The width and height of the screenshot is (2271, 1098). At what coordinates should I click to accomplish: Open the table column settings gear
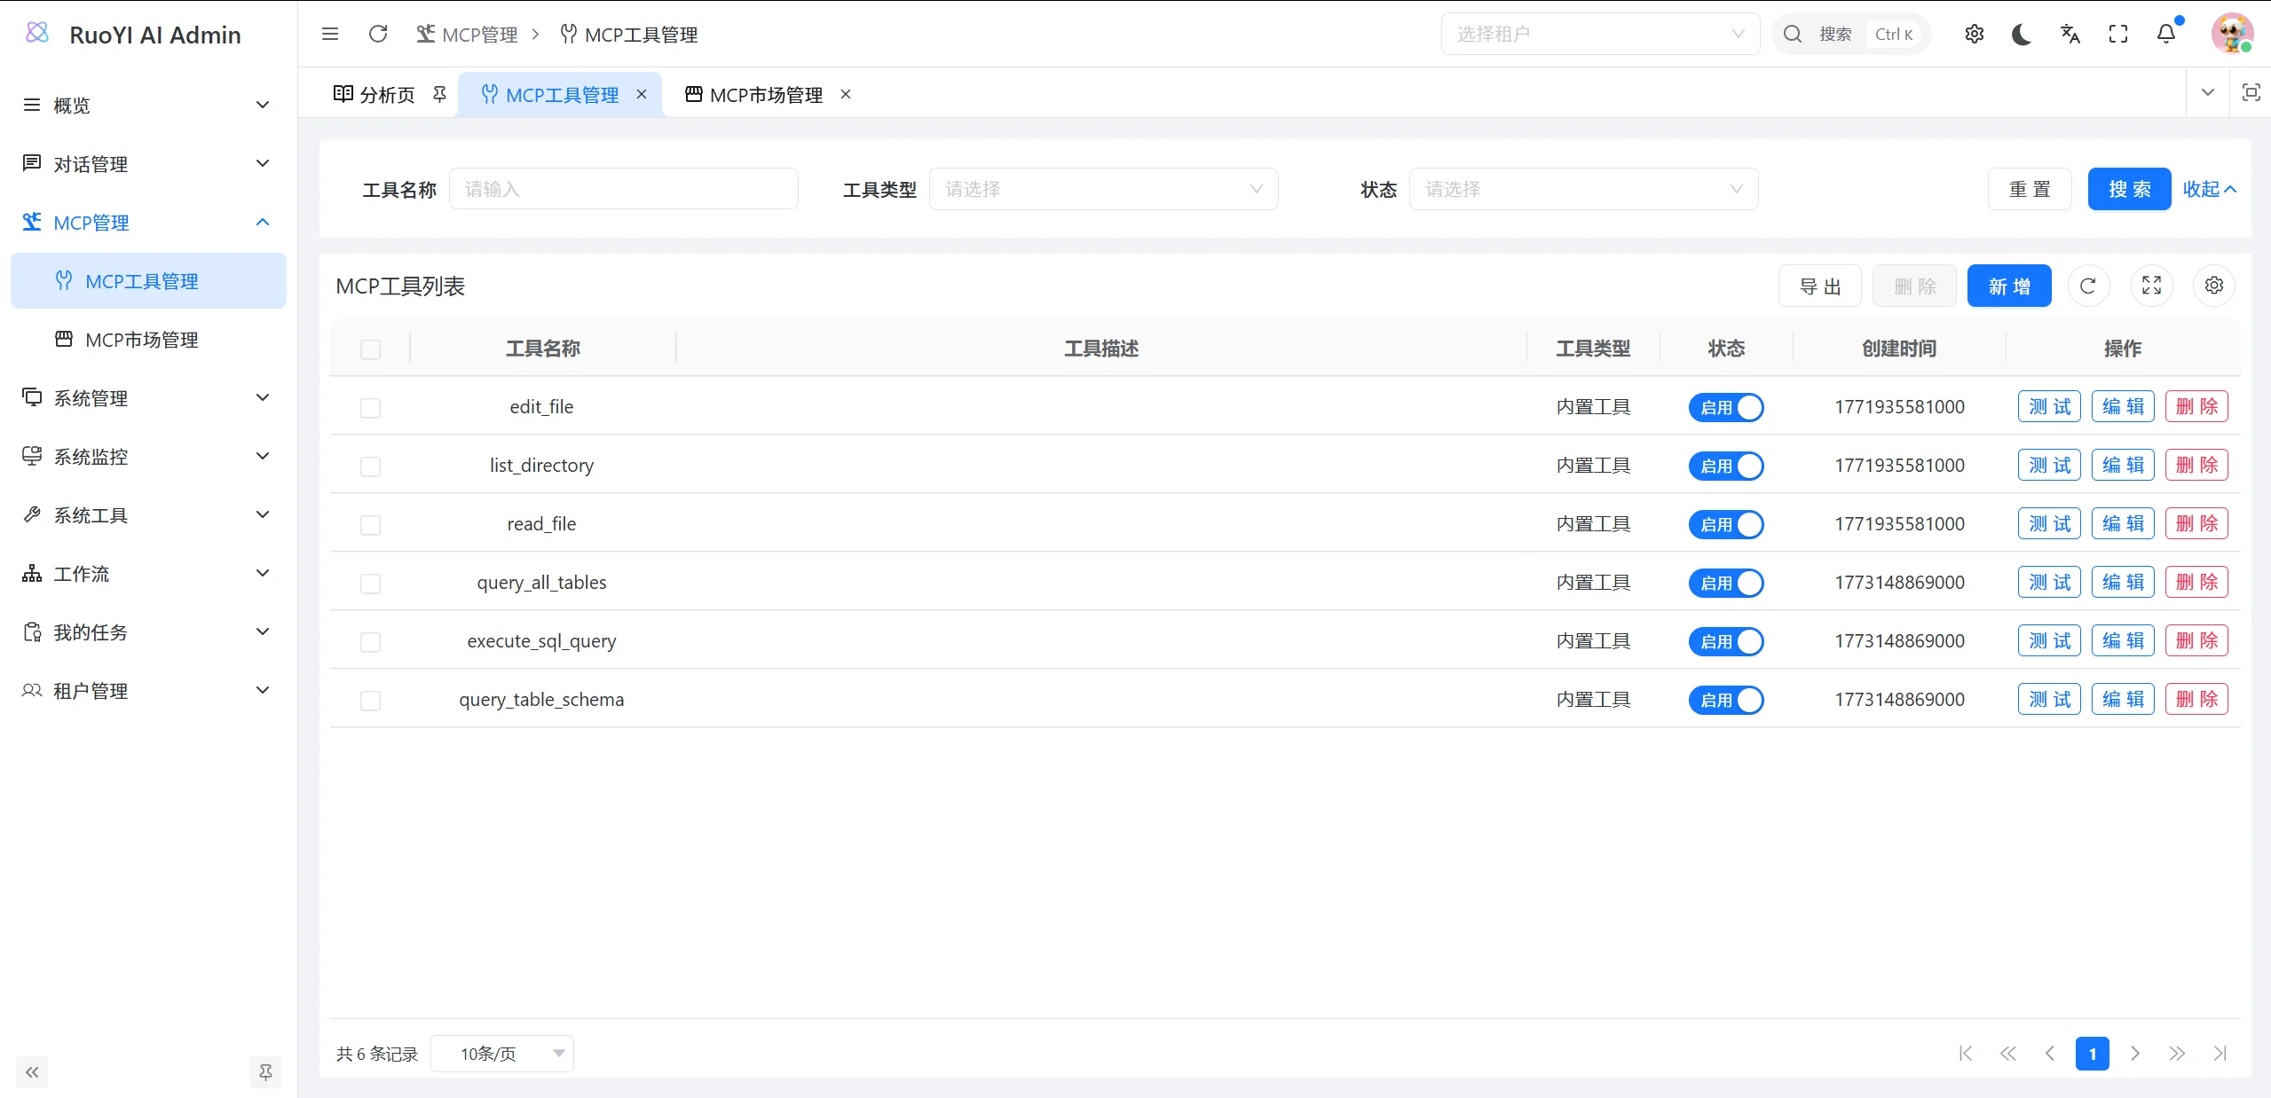[x=2213, y=286]
